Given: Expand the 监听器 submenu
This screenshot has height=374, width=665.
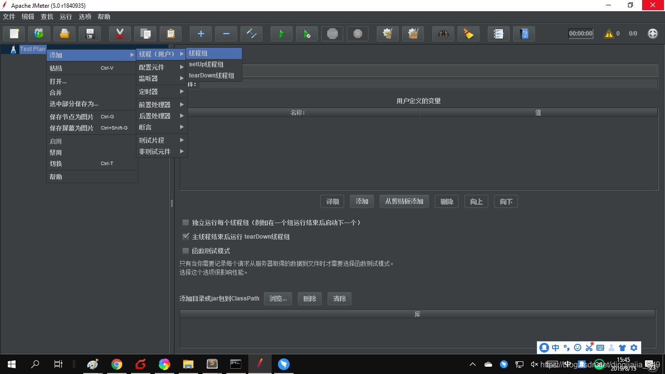Looking at the screenshot, I should 162,78.
